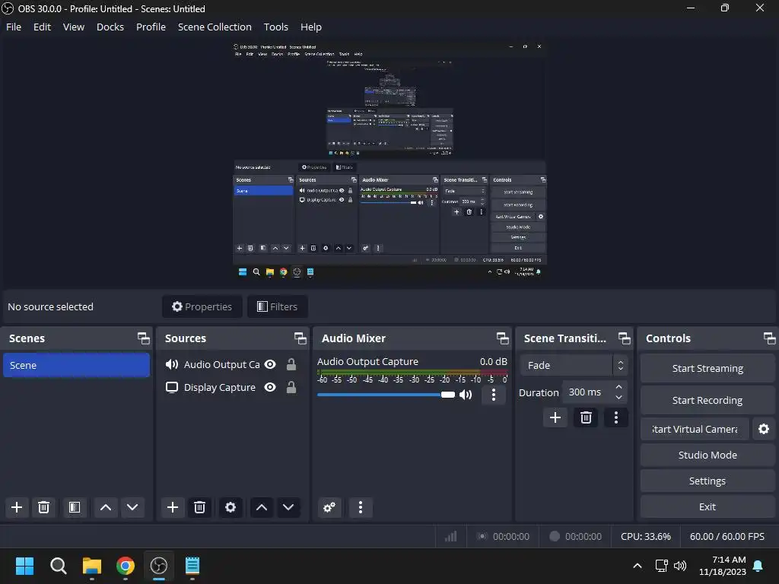Viewport: 779px width, 584px height.
Task: Add a new source with plus button
Action: pyautogui.click(x=173, y=507)
